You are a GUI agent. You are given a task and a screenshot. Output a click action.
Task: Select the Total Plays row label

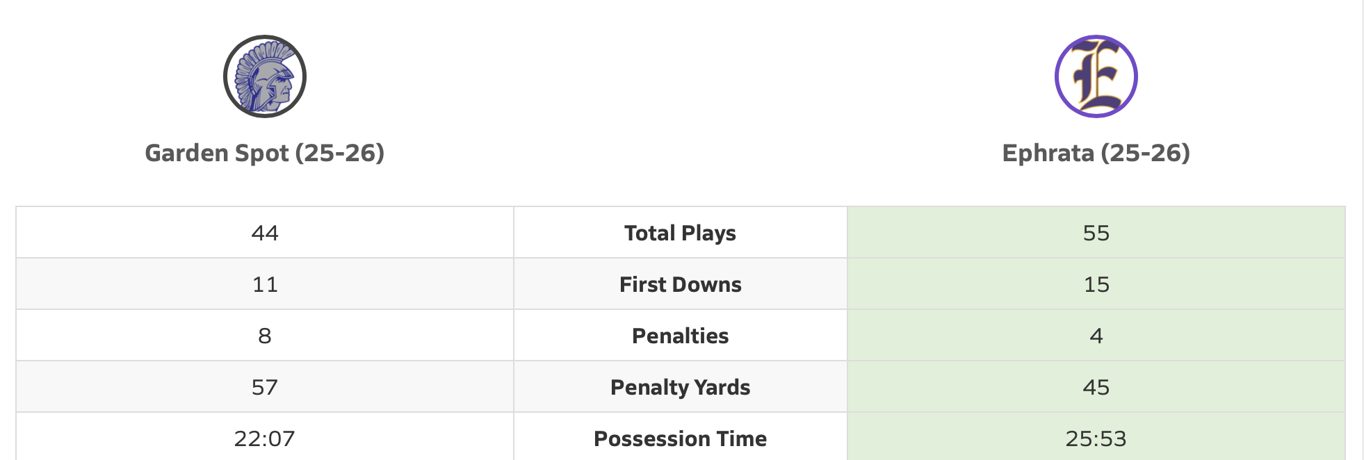pyautogui.click(x=680, y=233)
